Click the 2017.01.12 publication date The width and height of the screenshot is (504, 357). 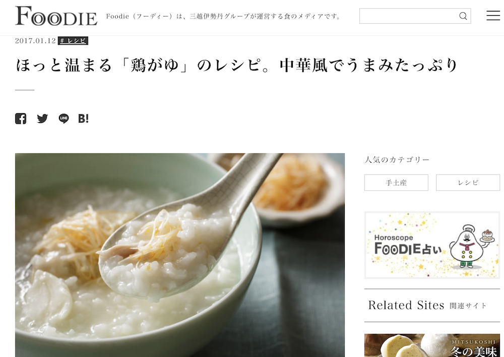(35, 41)
